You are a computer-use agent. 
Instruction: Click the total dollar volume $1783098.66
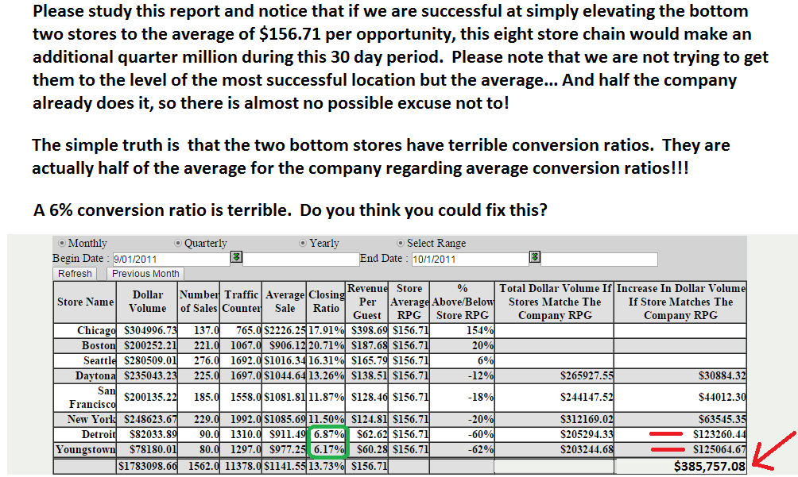point(148,467)
